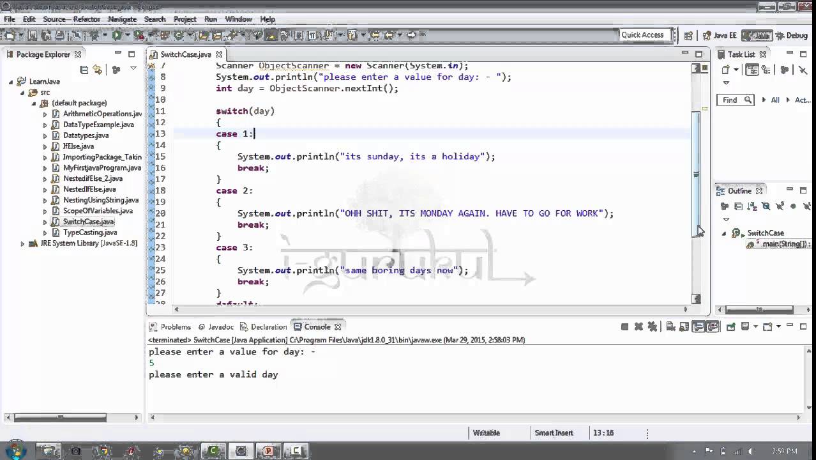Open the Open Perspective icon beside Java EE
The width and height of the screenshot is (816, 460).
pos(688,35)
